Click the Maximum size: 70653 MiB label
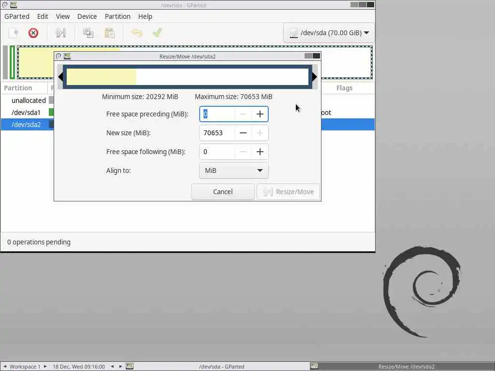Viewport: 495px width, 371px height. pyautogui.click(x=233, y=97)
